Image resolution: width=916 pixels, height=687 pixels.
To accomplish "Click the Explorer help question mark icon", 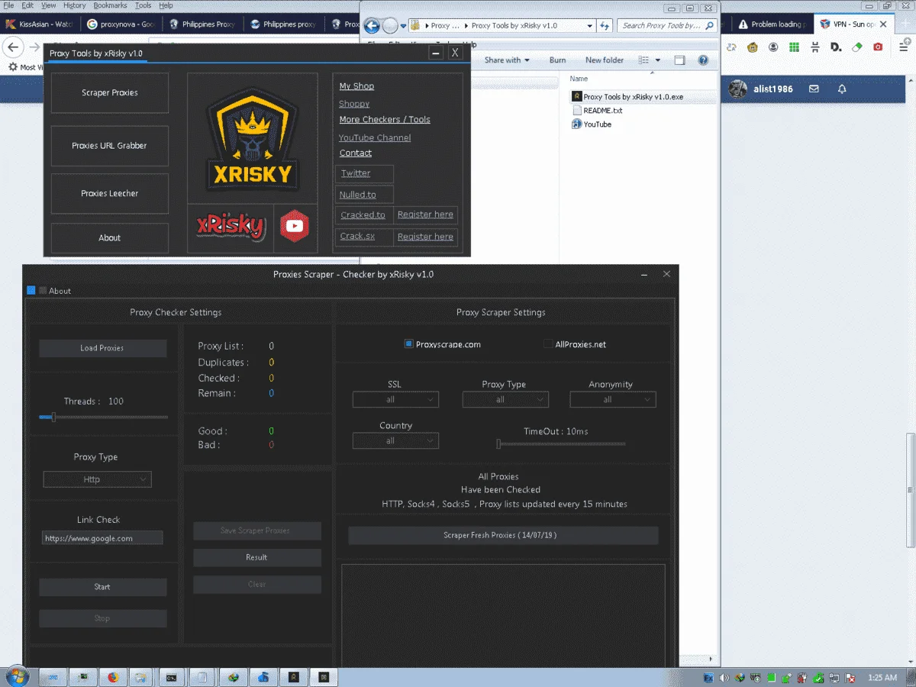I will [x=703, y=60].
